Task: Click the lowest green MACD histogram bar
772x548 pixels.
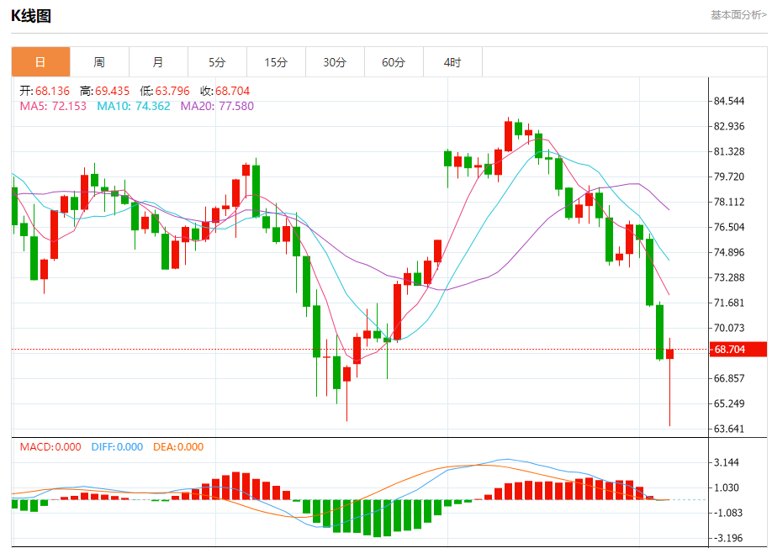Action: coord(377,519)
